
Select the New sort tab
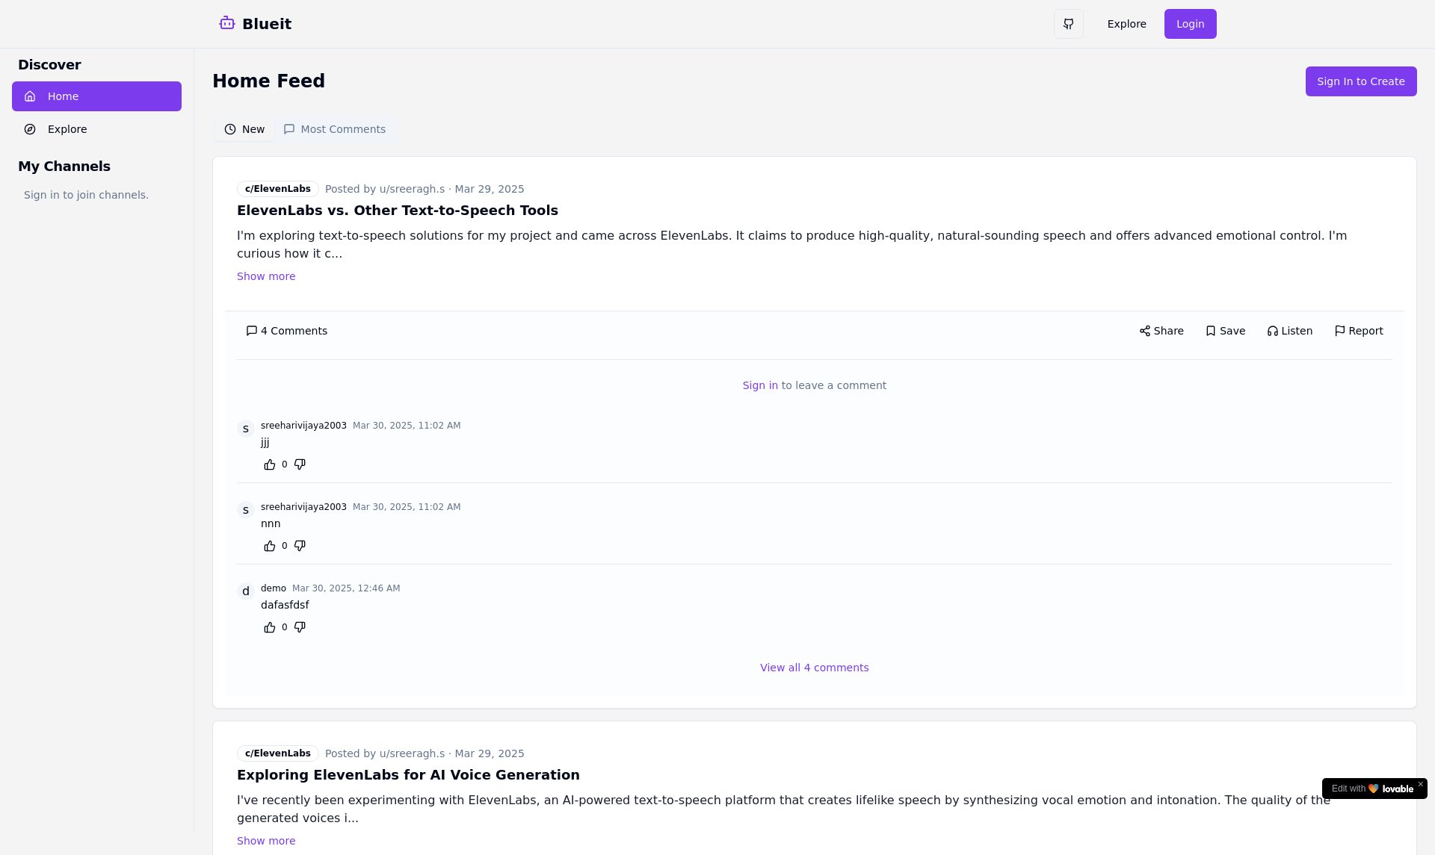pos(244,129)
